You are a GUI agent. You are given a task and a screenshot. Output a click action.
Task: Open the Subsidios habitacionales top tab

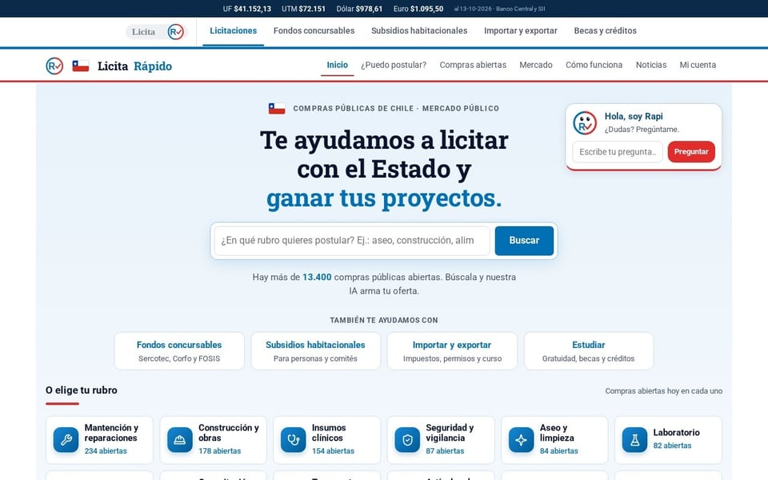coord(419,31)
